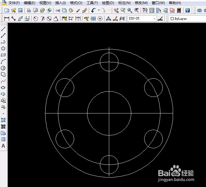Select the Point tool
Image resolution: width=206 pixels, height=187 pixels.
(x=3, y=113)
